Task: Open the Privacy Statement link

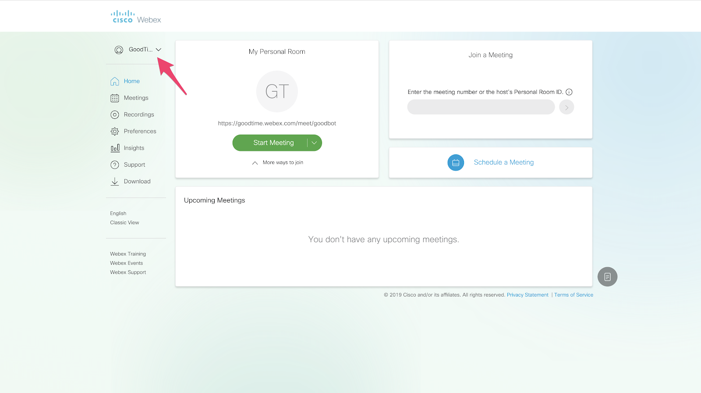Action: coord(528,295)
